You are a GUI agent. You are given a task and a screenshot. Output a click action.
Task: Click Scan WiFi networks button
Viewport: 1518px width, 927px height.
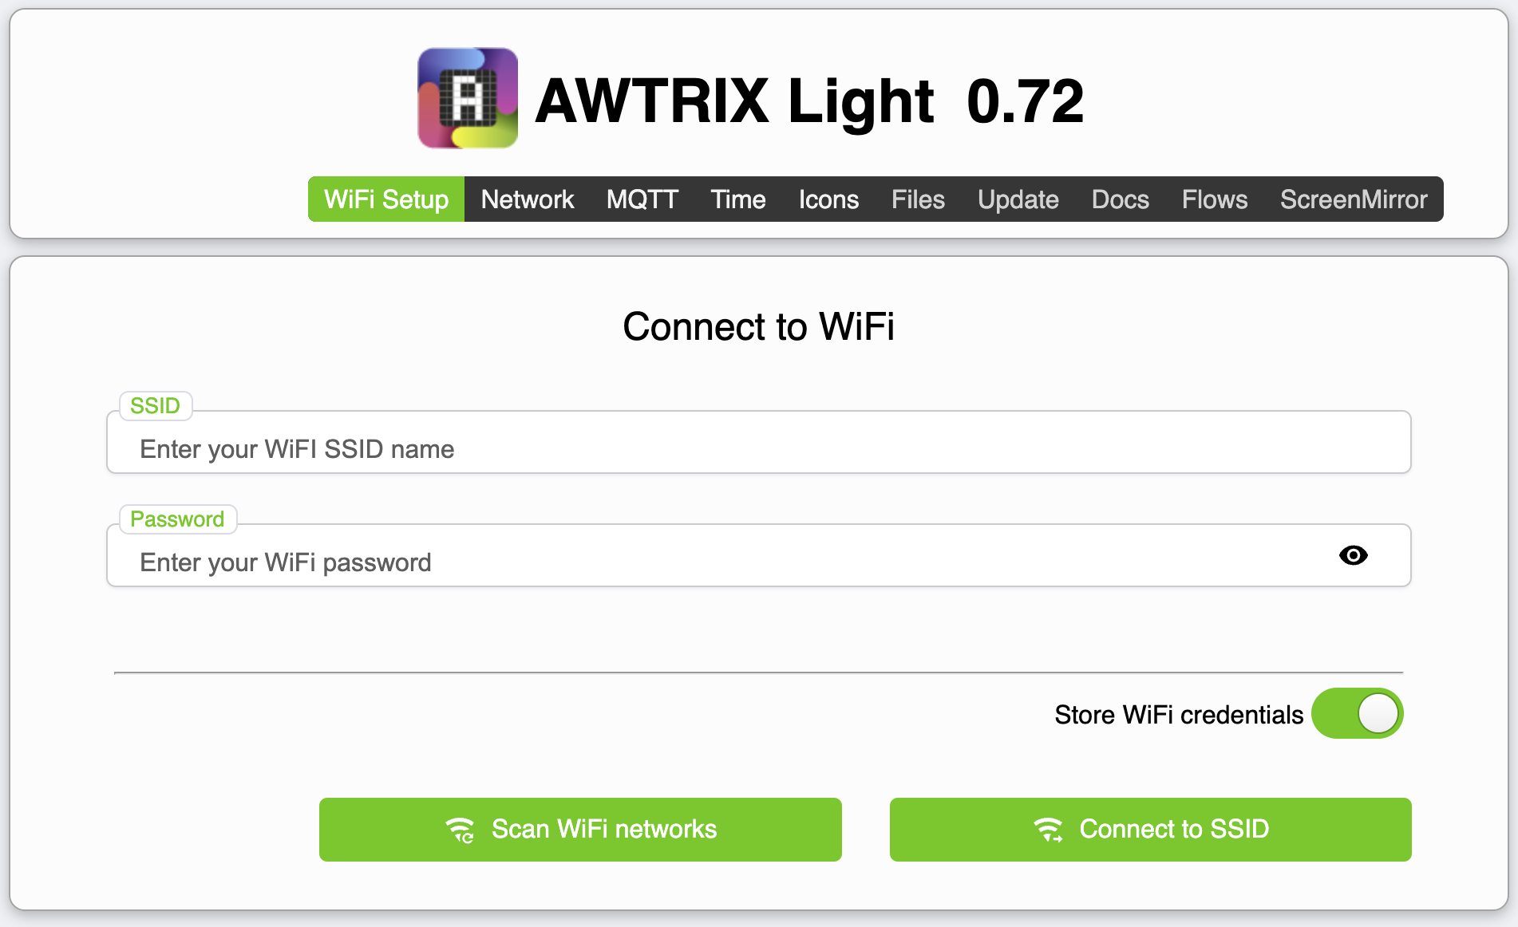click(x=580, y=830)
